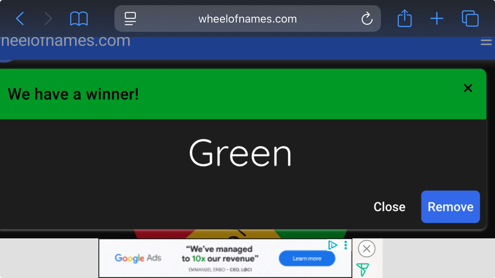The height and width of the screenshot is (278, 495).
Task: Close the ad with circled X
Action: coord(367,249)
